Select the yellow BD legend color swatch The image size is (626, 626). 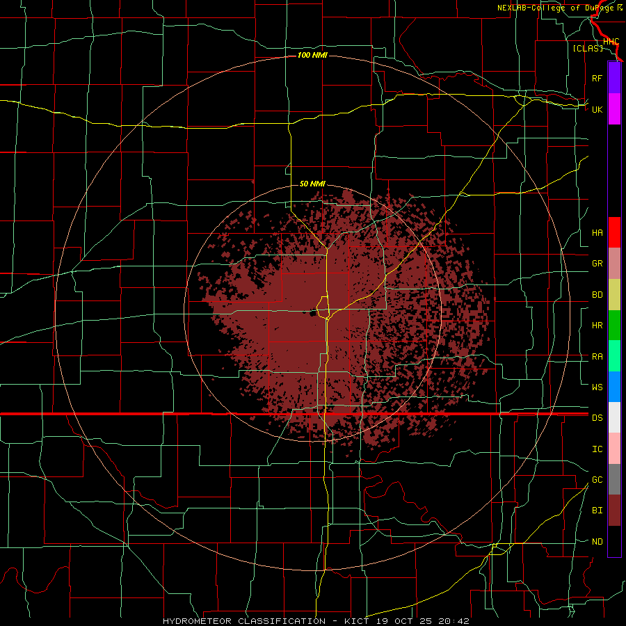coord(614,295)
